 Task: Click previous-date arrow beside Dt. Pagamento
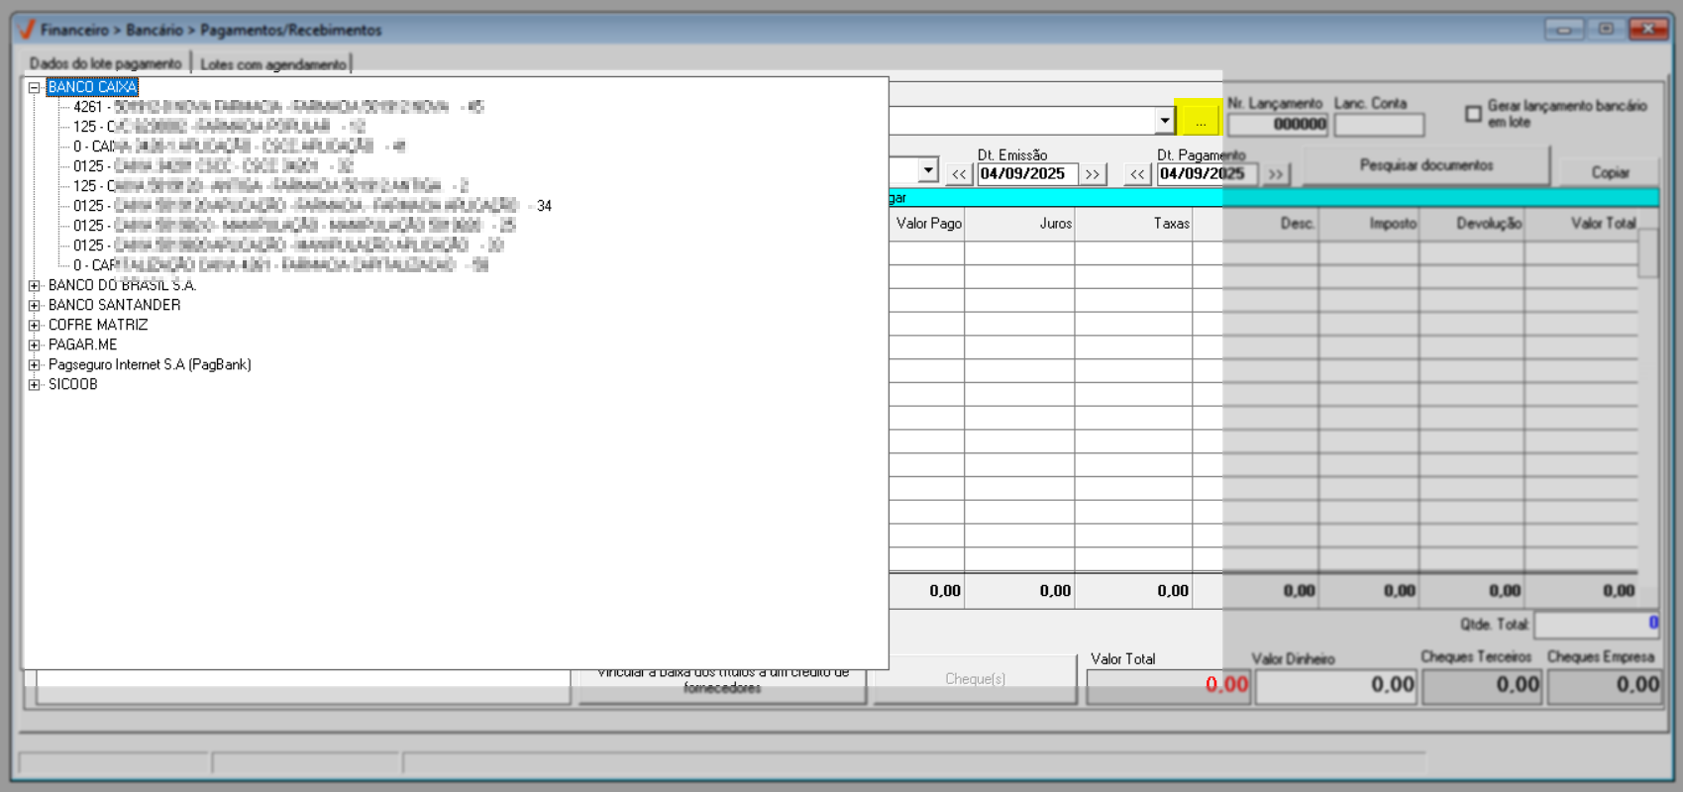point(1137,174)
